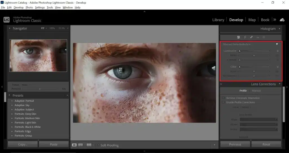
Task: Select the Crop Overlay tool icon
Action: pyautogui.click(x=245, y=37)
